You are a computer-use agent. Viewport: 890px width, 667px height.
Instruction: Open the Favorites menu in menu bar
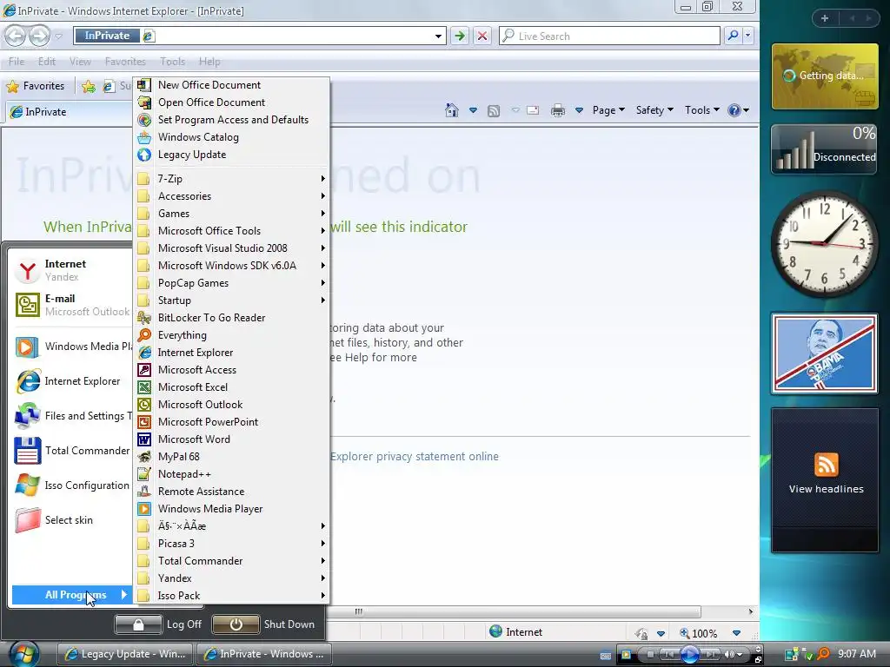pyautogui.click(x=125, y=62)
